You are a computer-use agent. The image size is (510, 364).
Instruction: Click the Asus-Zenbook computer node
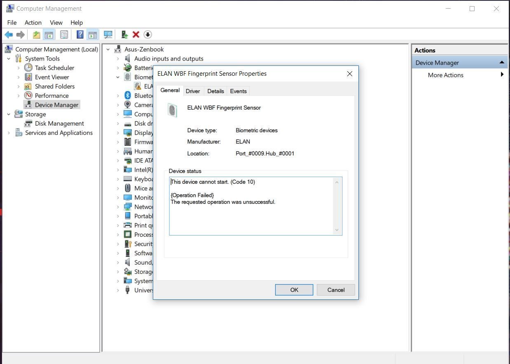(x=144, y=49)
